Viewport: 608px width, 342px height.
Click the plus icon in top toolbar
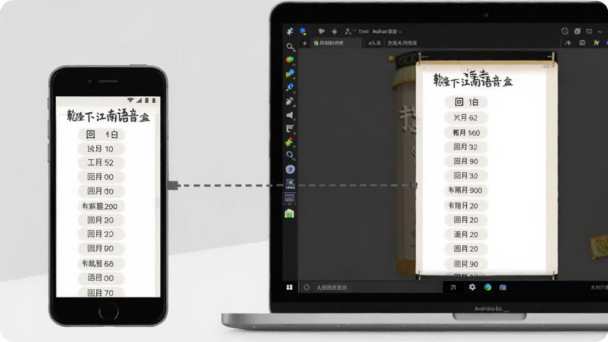tap(334, 32)
